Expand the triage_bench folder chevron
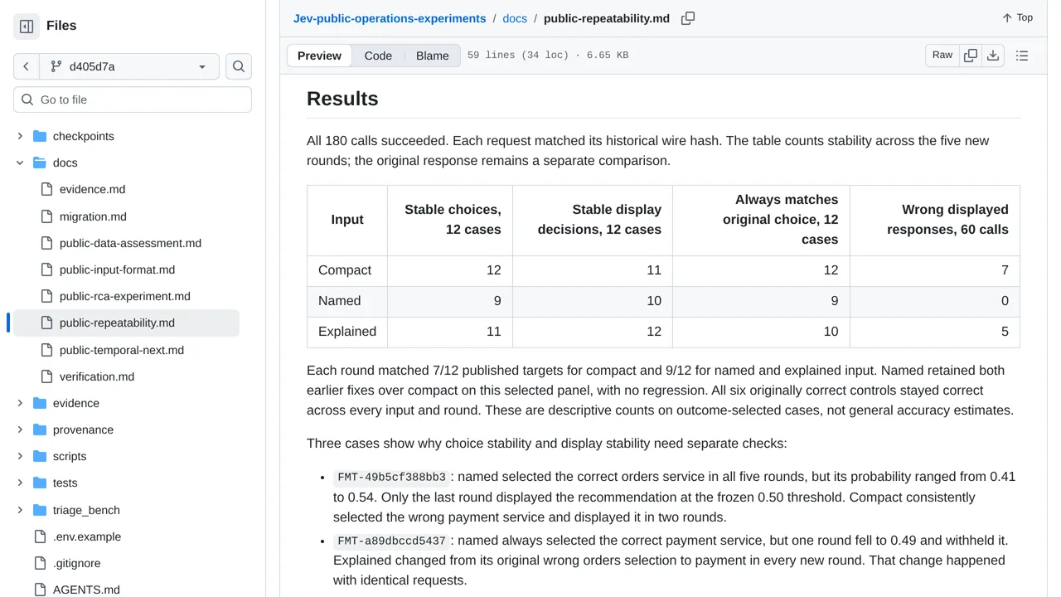The width and height of the screenshot is (1061, 597). click(20, 510)
